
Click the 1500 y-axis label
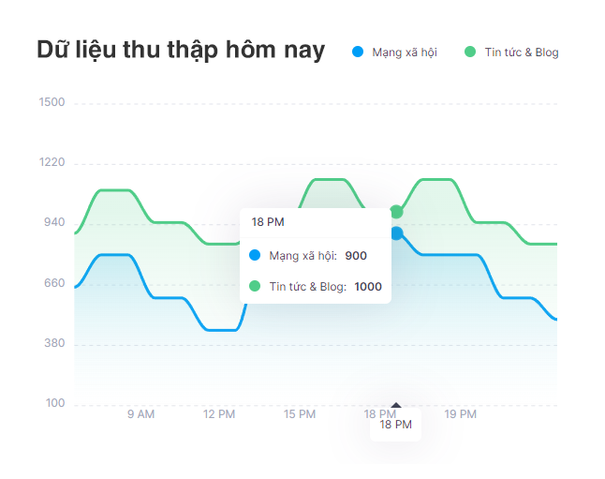[52, 102]
